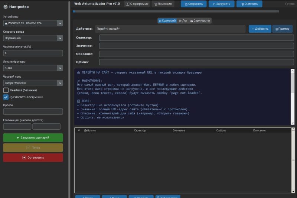The height and width of the screenshot is (198, 297).
Task: Expand the Скорость ввода dropdown
Action: [60, 38]
